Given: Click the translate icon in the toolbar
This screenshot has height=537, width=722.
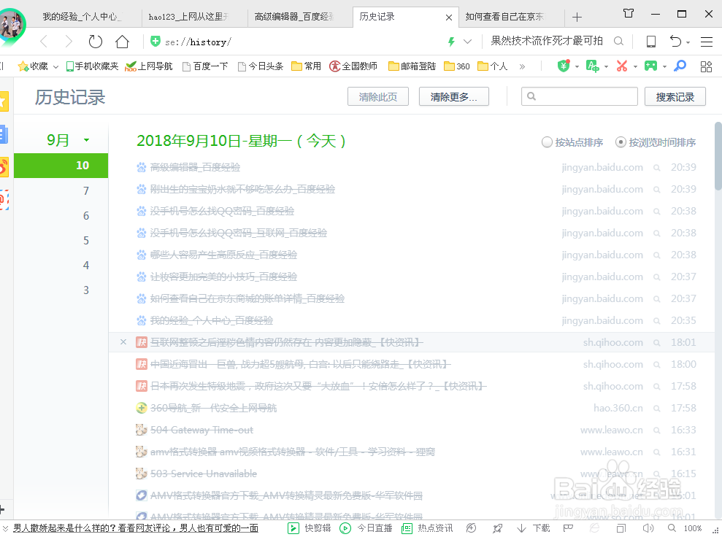Looking at the screenshot, I should pos(593,66).
